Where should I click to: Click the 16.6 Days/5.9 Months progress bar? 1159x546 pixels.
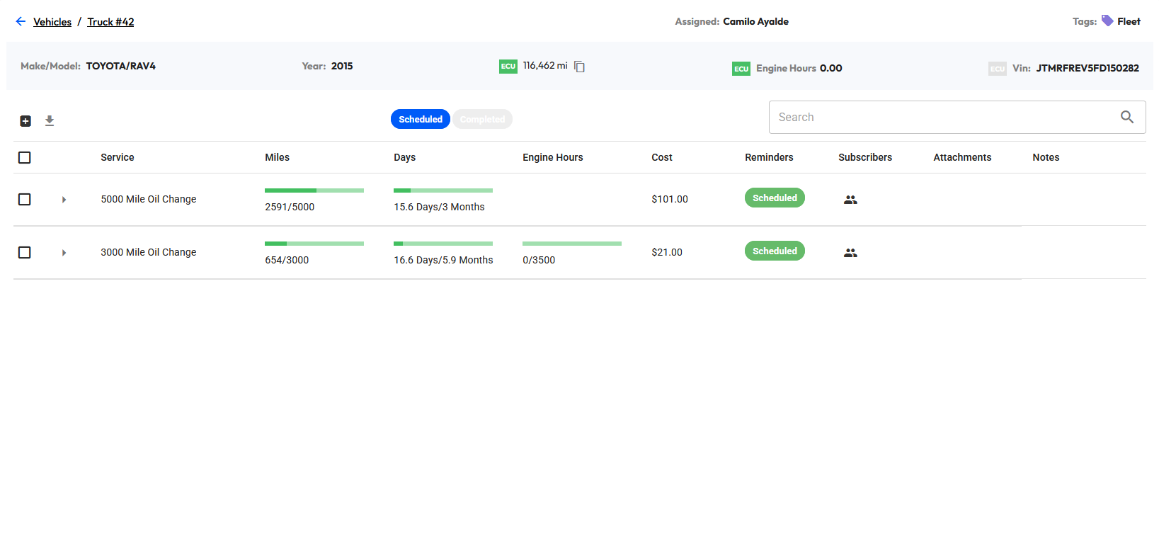pyautogui.click(x=443, y=244)
